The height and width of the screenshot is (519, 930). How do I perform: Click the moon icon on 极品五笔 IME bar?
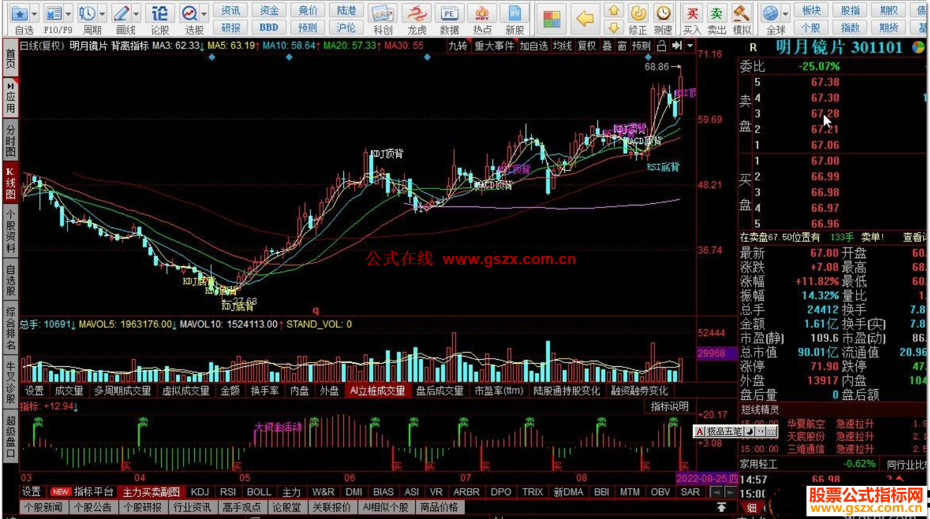tap(749, 432)
